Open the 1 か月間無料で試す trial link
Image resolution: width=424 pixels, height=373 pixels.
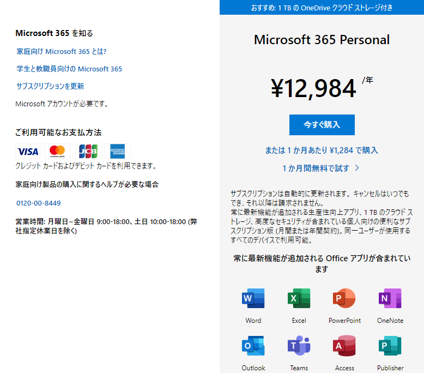(316, 169)
